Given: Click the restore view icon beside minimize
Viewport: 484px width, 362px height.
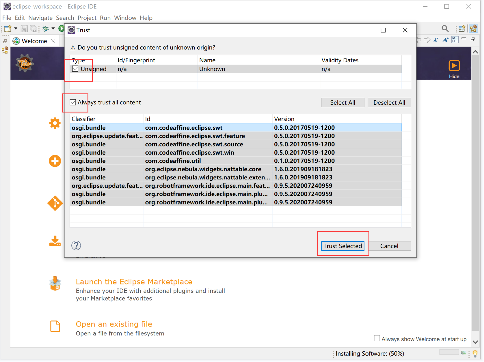Looking at the screenshot, I should (x=473, y=39).
